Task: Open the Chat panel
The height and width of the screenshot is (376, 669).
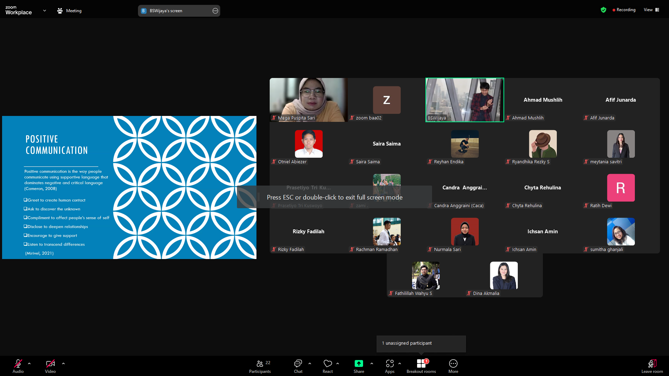Action: (298, 366)
